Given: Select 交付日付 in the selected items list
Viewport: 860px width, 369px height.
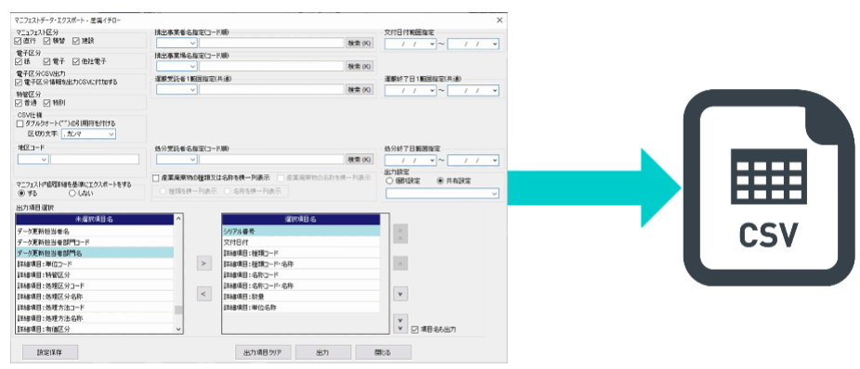Looking at the screenshot, I should 301,242.
